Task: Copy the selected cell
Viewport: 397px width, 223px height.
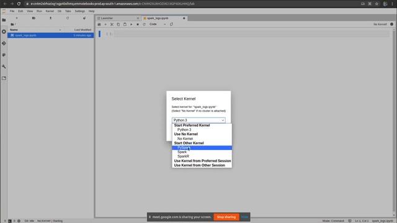Action: tap(118, 24)
